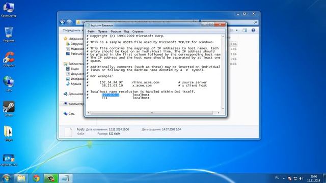Open the Игры folder on desktop

point(9,134)
